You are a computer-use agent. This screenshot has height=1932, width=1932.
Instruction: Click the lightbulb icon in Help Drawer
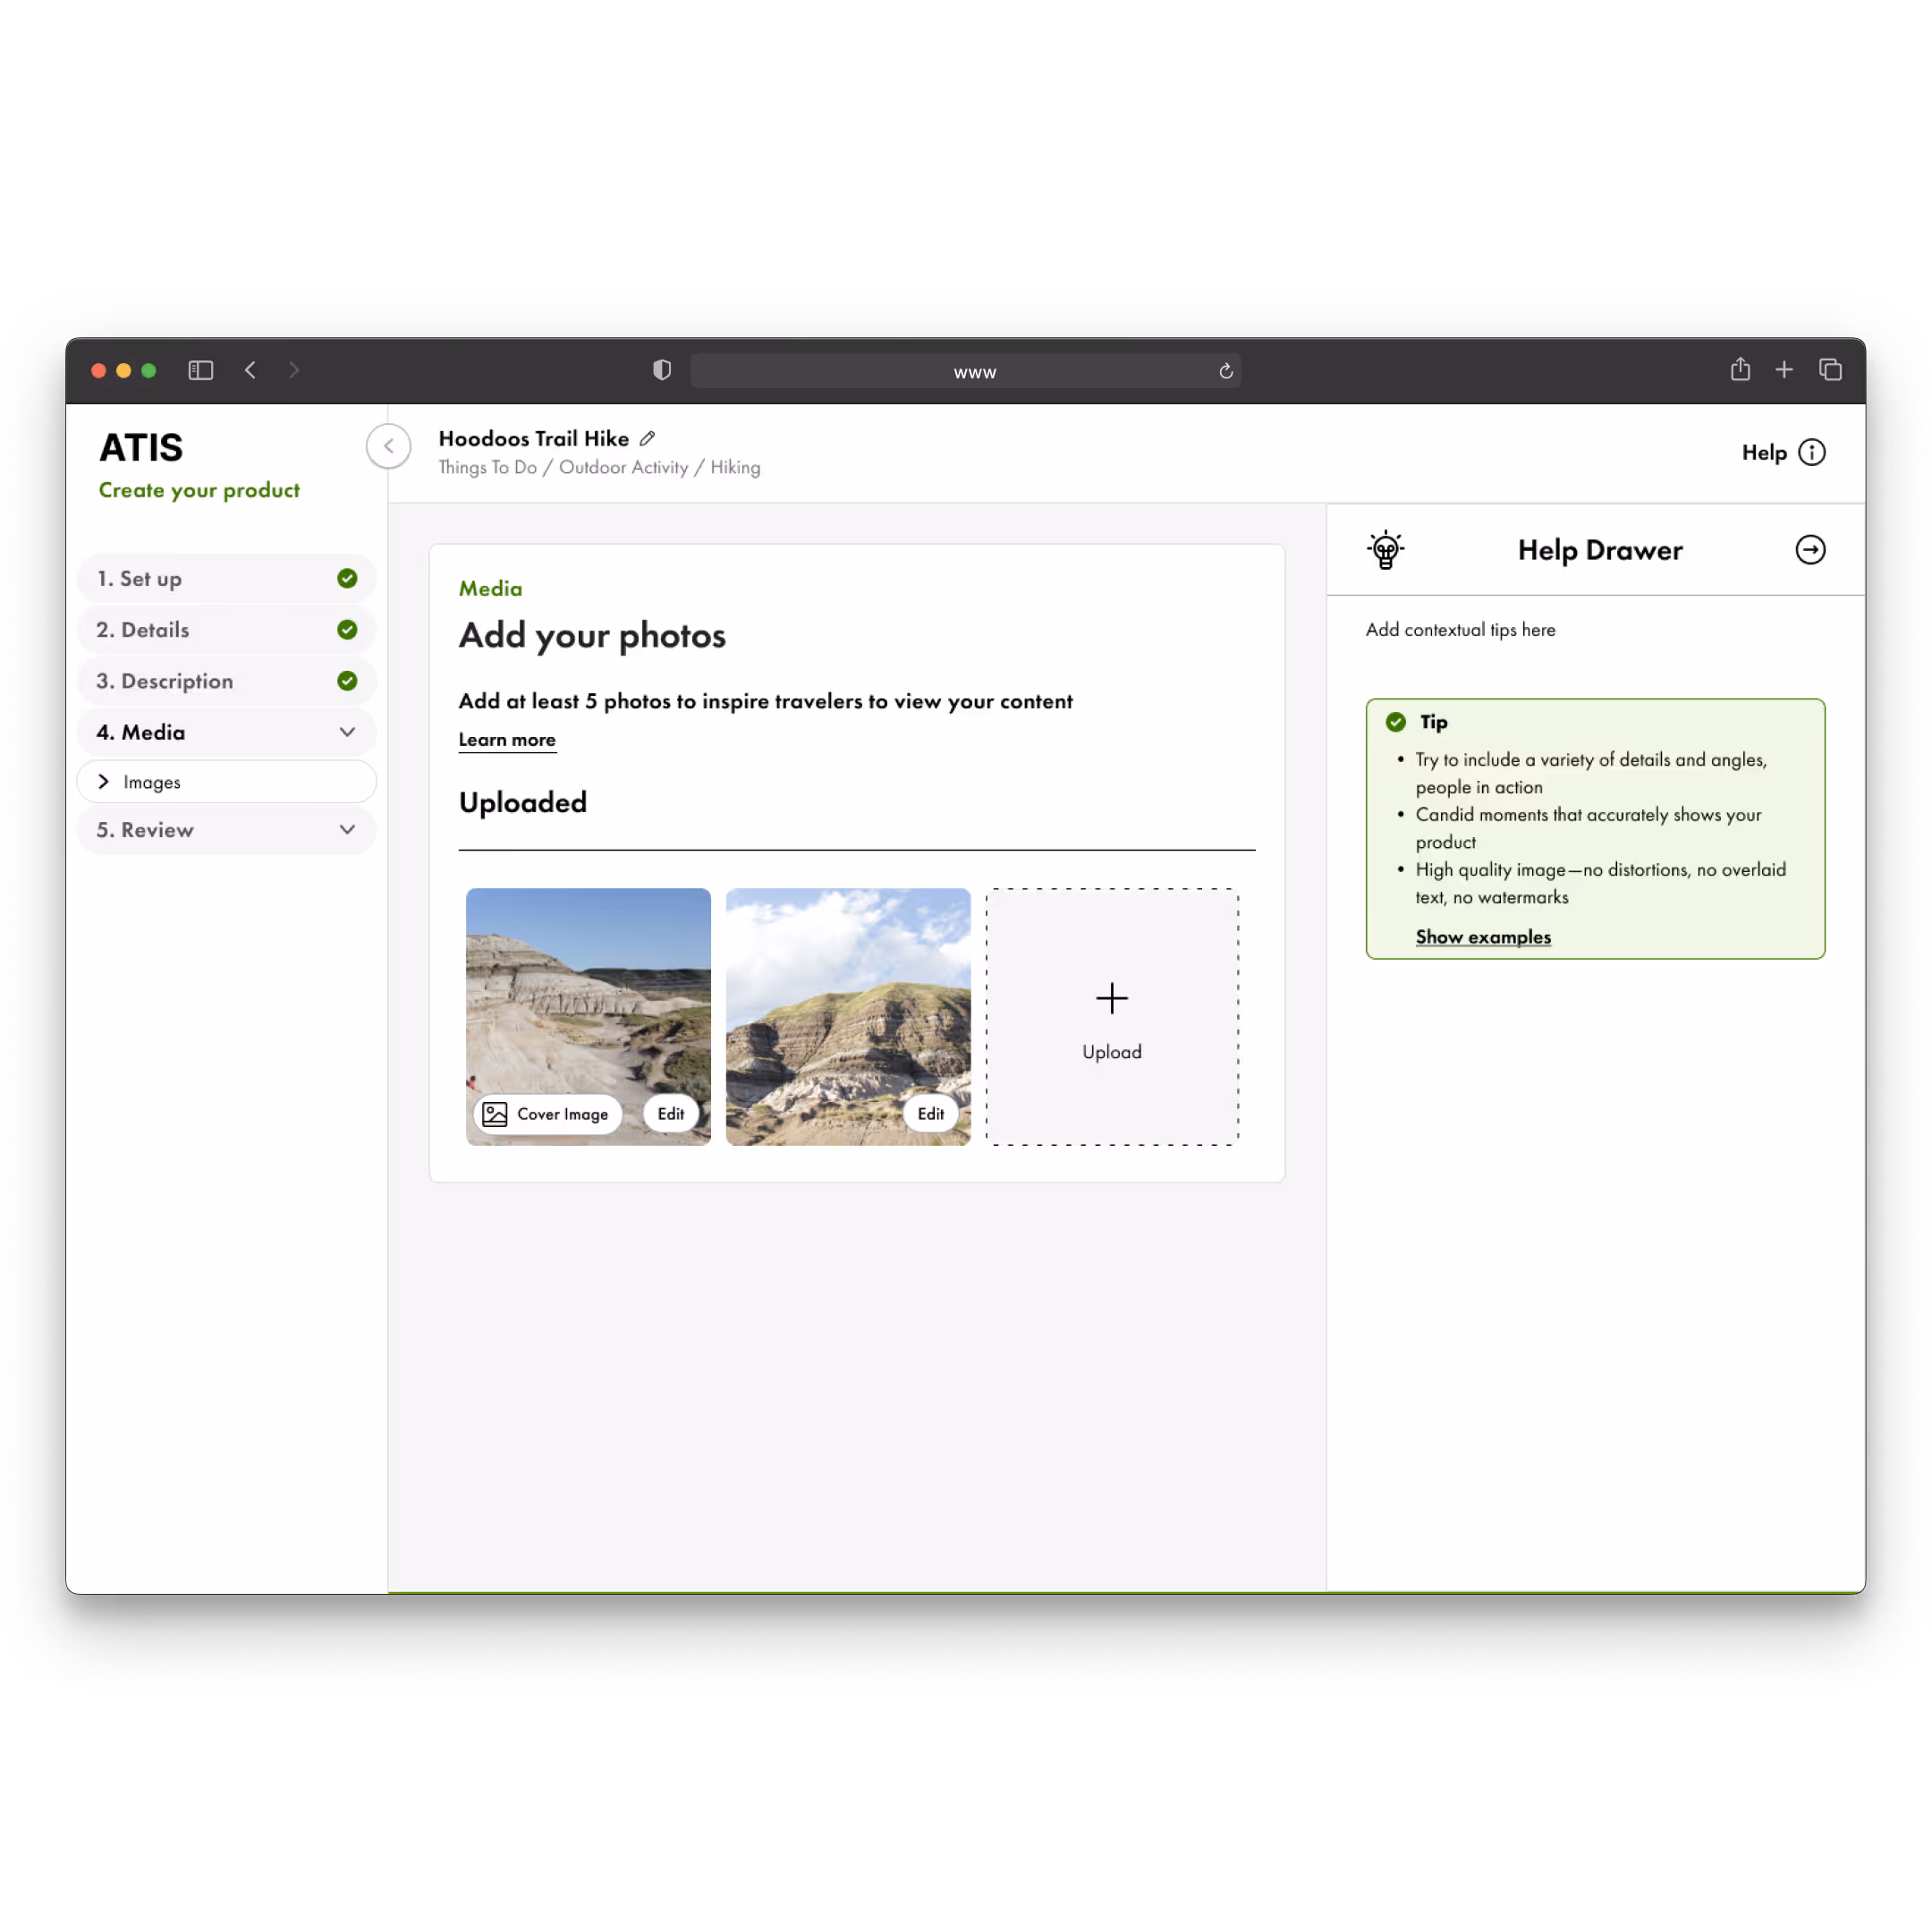point(1385,550)
